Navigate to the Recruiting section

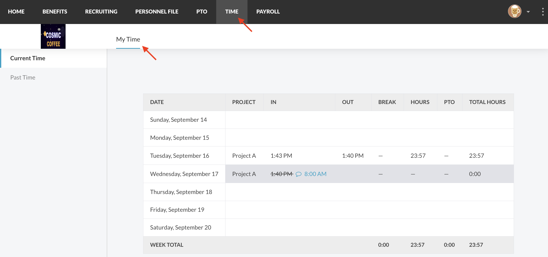tap(101, 12)
